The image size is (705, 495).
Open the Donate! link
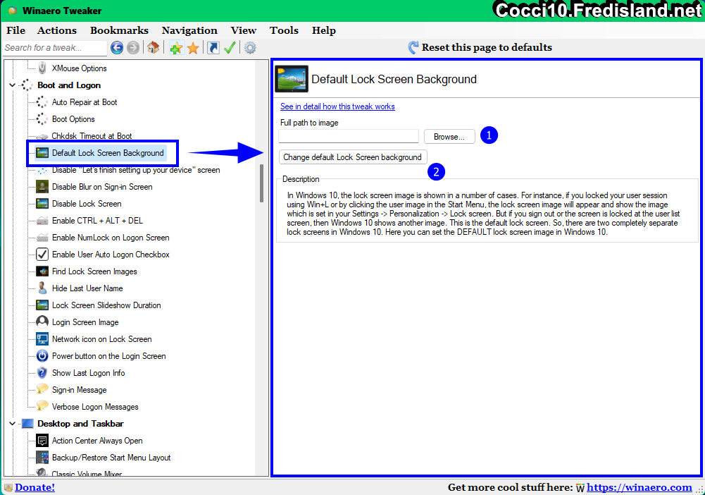coord(35,487)
